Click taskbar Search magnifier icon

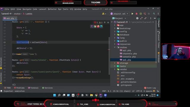[x=59, y=95]
